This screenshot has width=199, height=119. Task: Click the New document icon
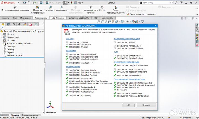click(29, 3)
